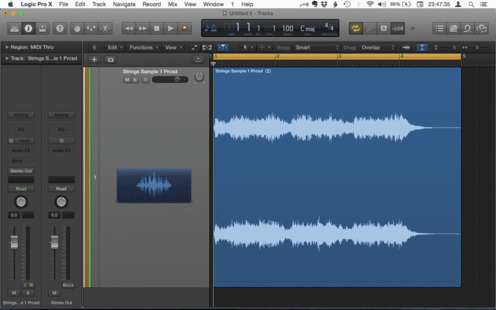Image resolution: width=496 pixels, height=310 pixels.
Task: Click the Stop transport button
Action: click(156, 28)
